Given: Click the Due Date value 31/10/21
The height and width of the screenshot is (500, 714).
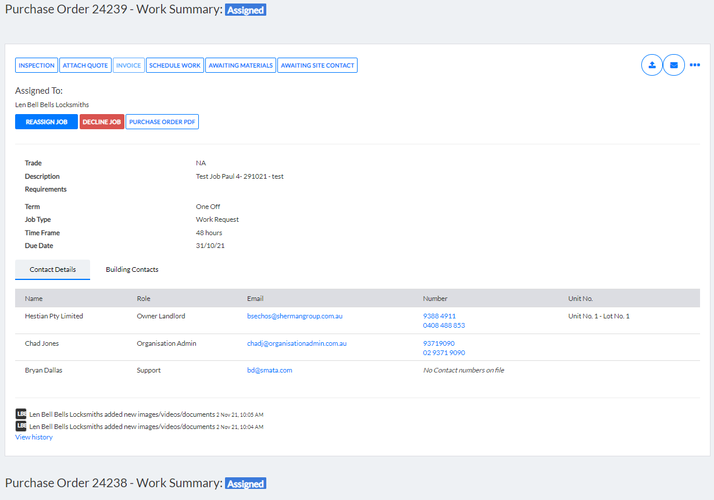Looking at the screenshot, I should pos(210,246).
